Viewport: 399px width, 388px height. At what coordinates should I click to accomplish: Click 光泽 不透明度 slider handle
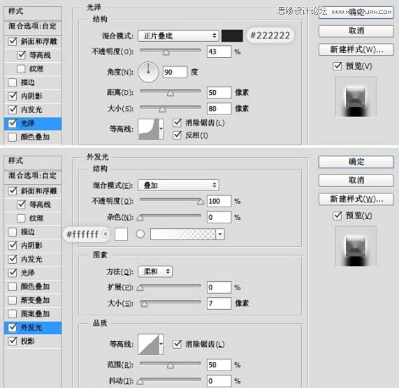pyautogui.click(x=166, y=52)
